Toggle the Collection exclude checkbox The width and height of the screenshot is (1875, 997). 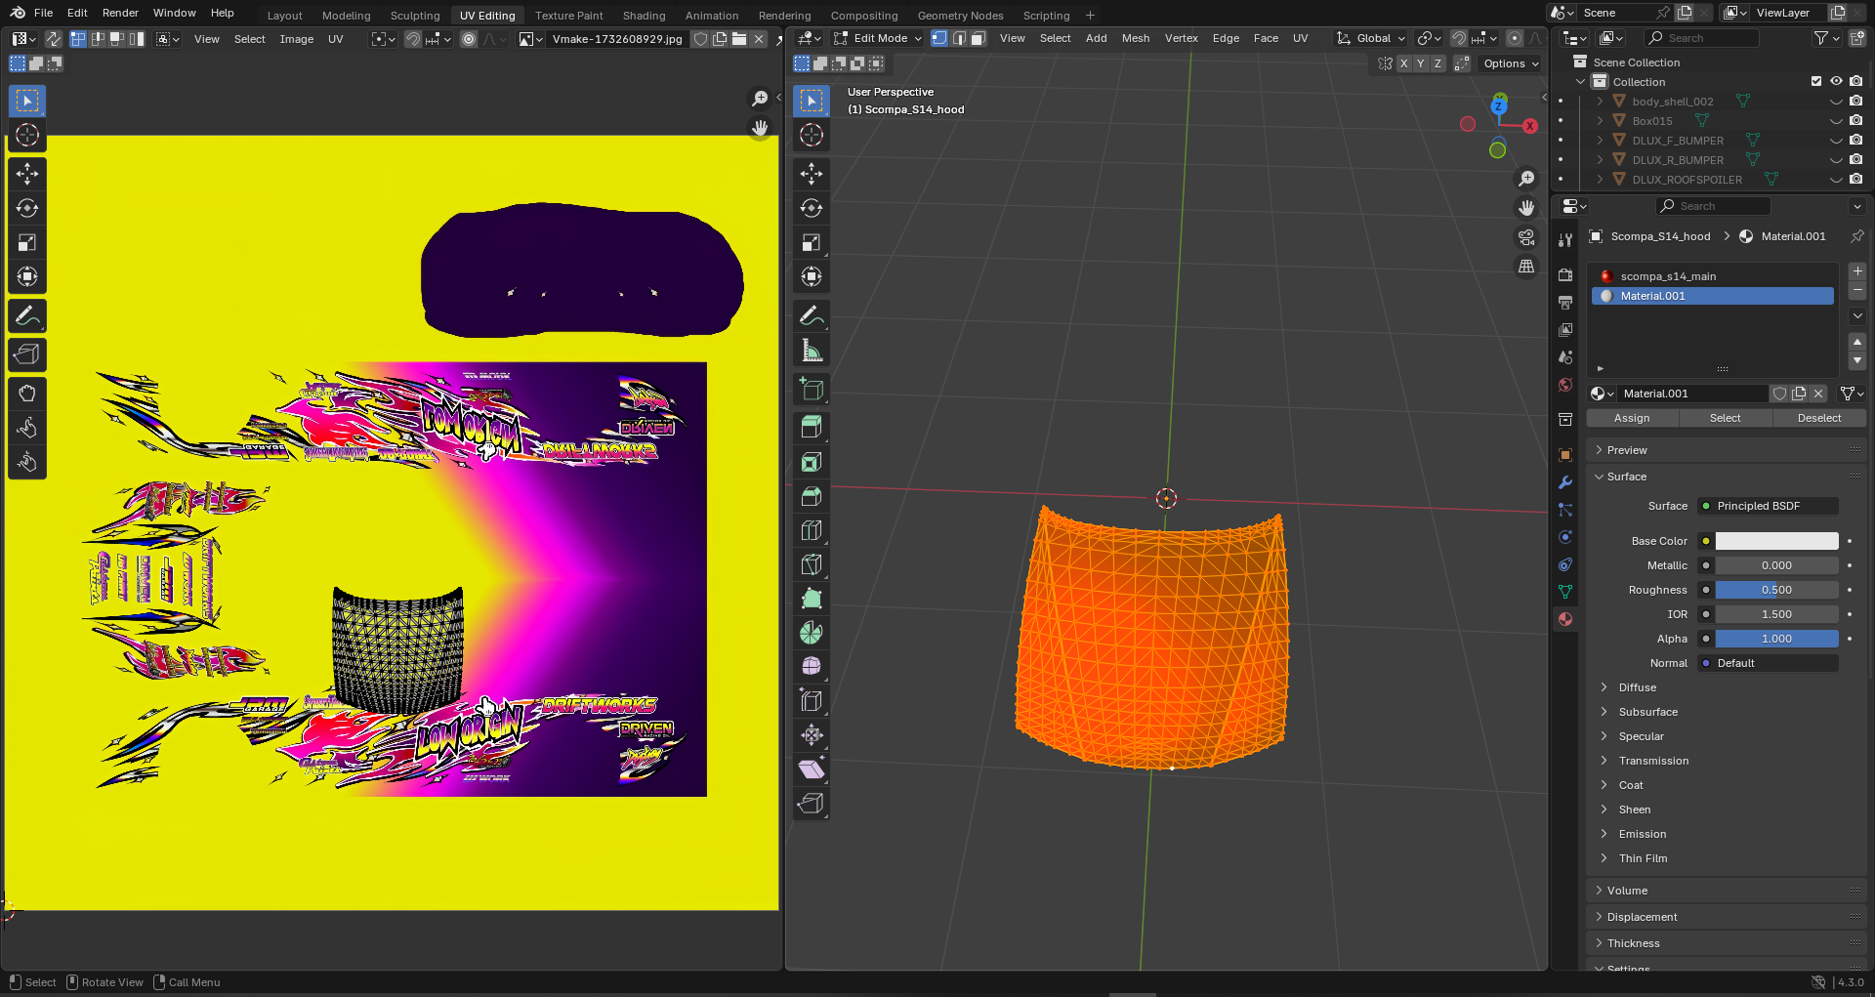click(1816, 82)
